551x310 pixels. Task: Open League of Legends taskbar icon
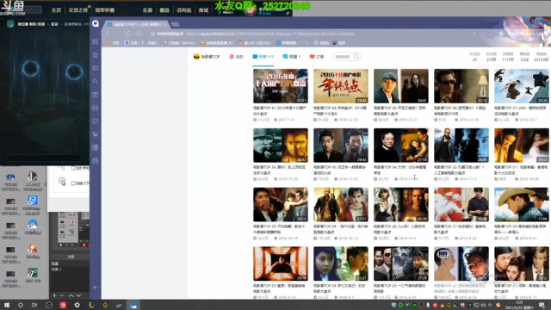[x=91, y=305]
